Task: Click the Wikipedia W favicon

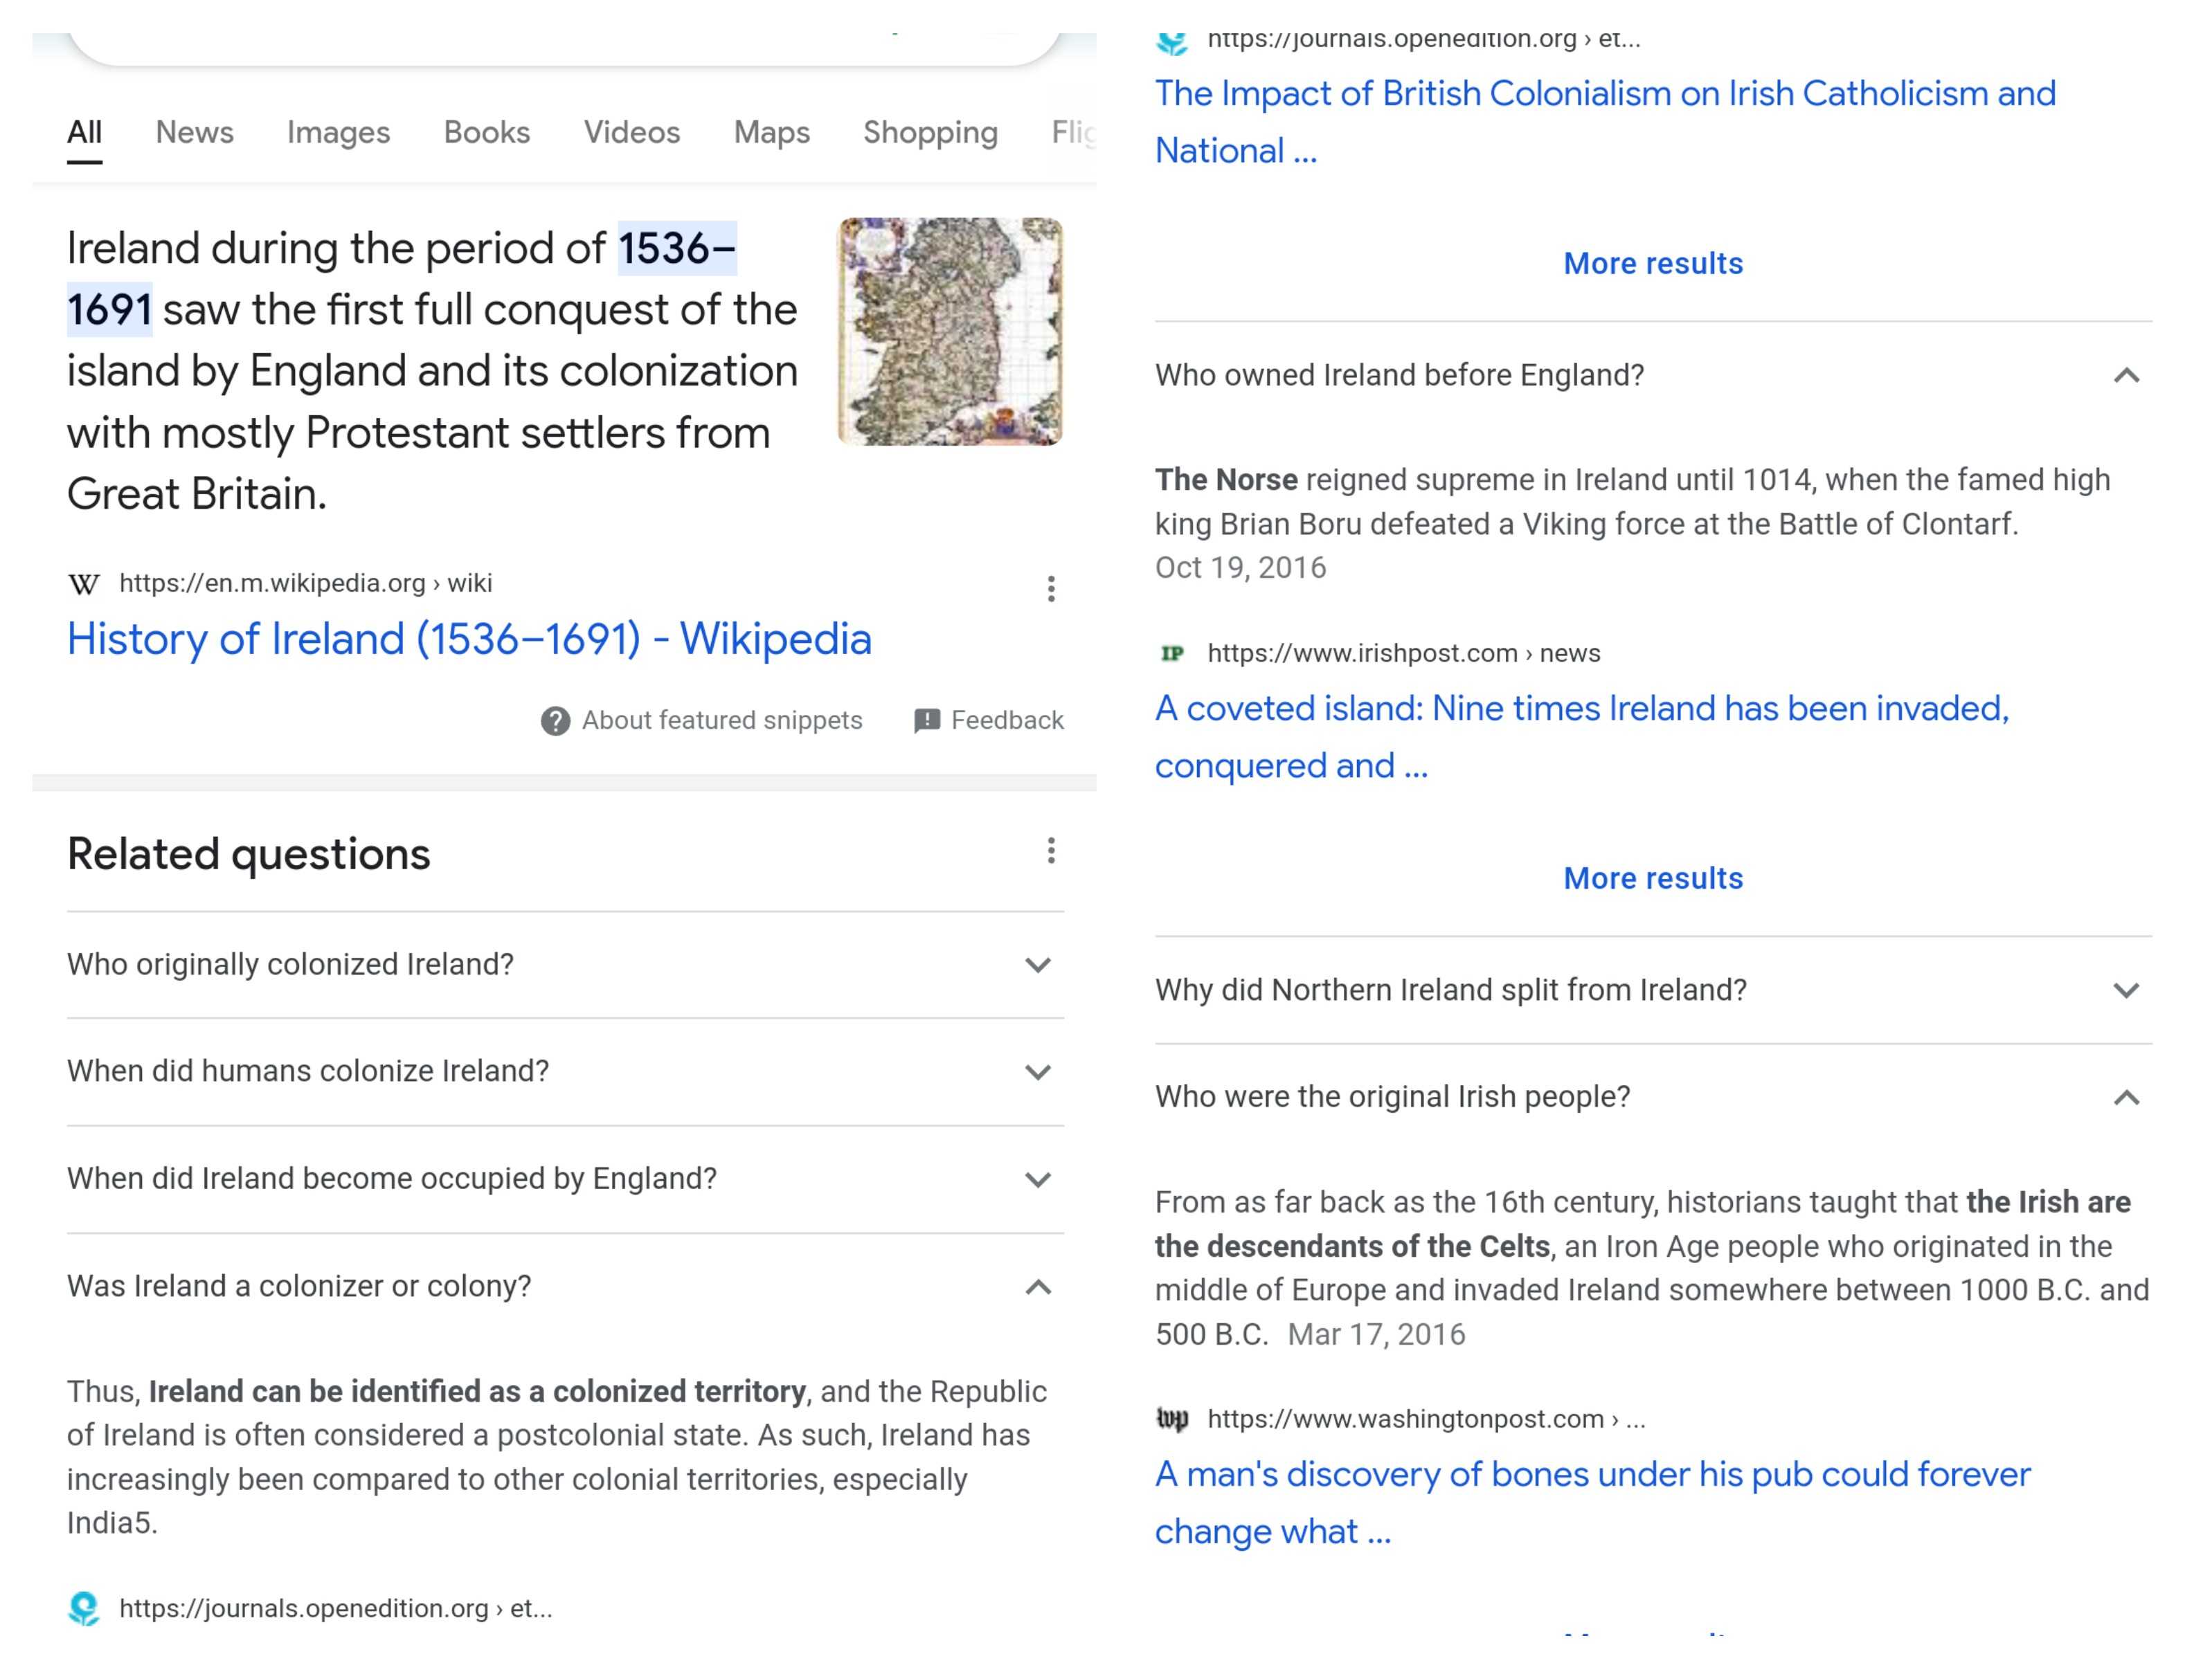Action: tap(84, 585)
